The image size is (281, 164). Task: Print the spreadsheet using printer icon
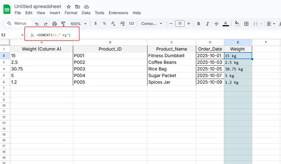(54, 24)
